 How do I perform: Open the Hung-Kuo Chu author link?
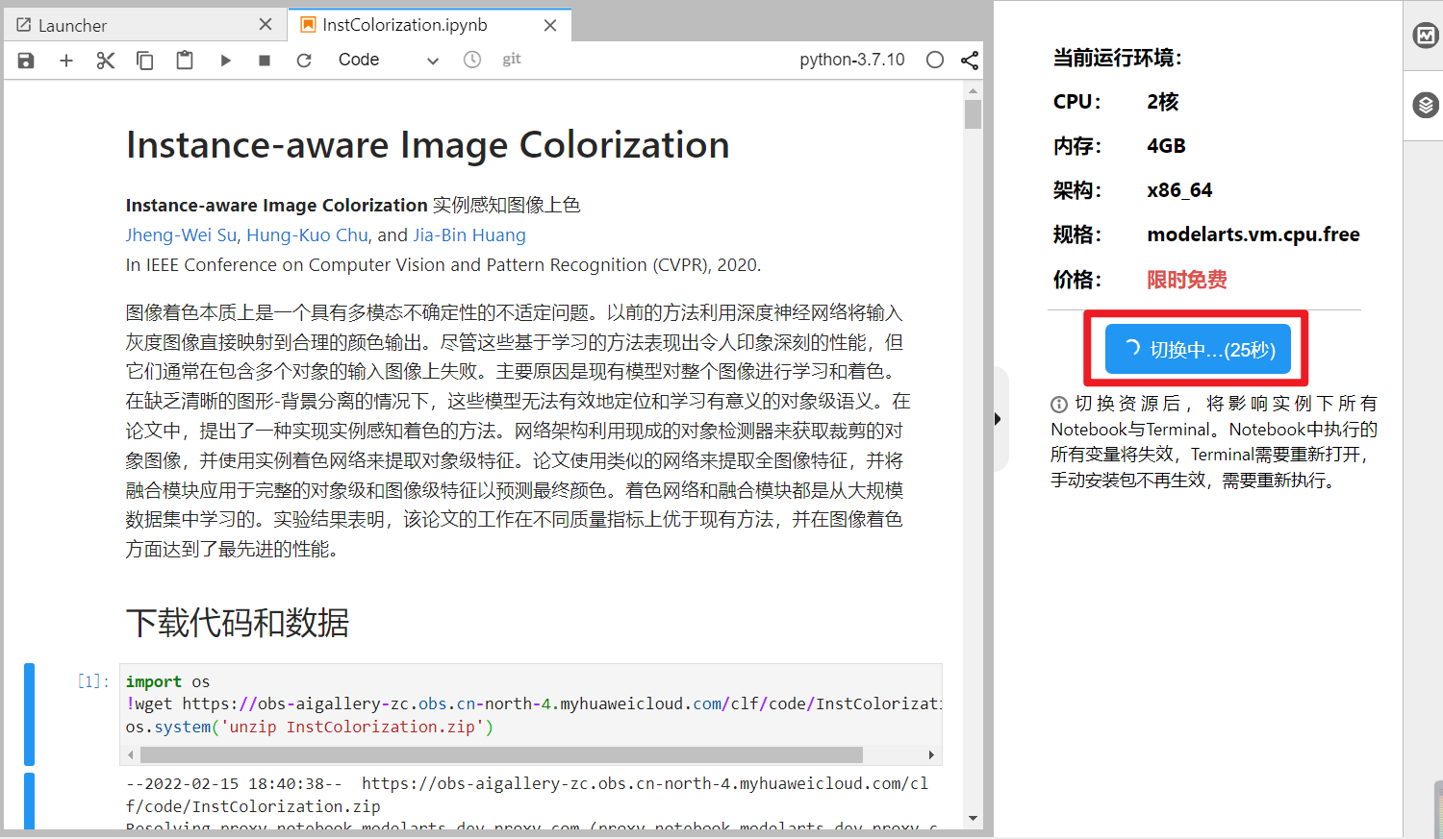(307, 235)
